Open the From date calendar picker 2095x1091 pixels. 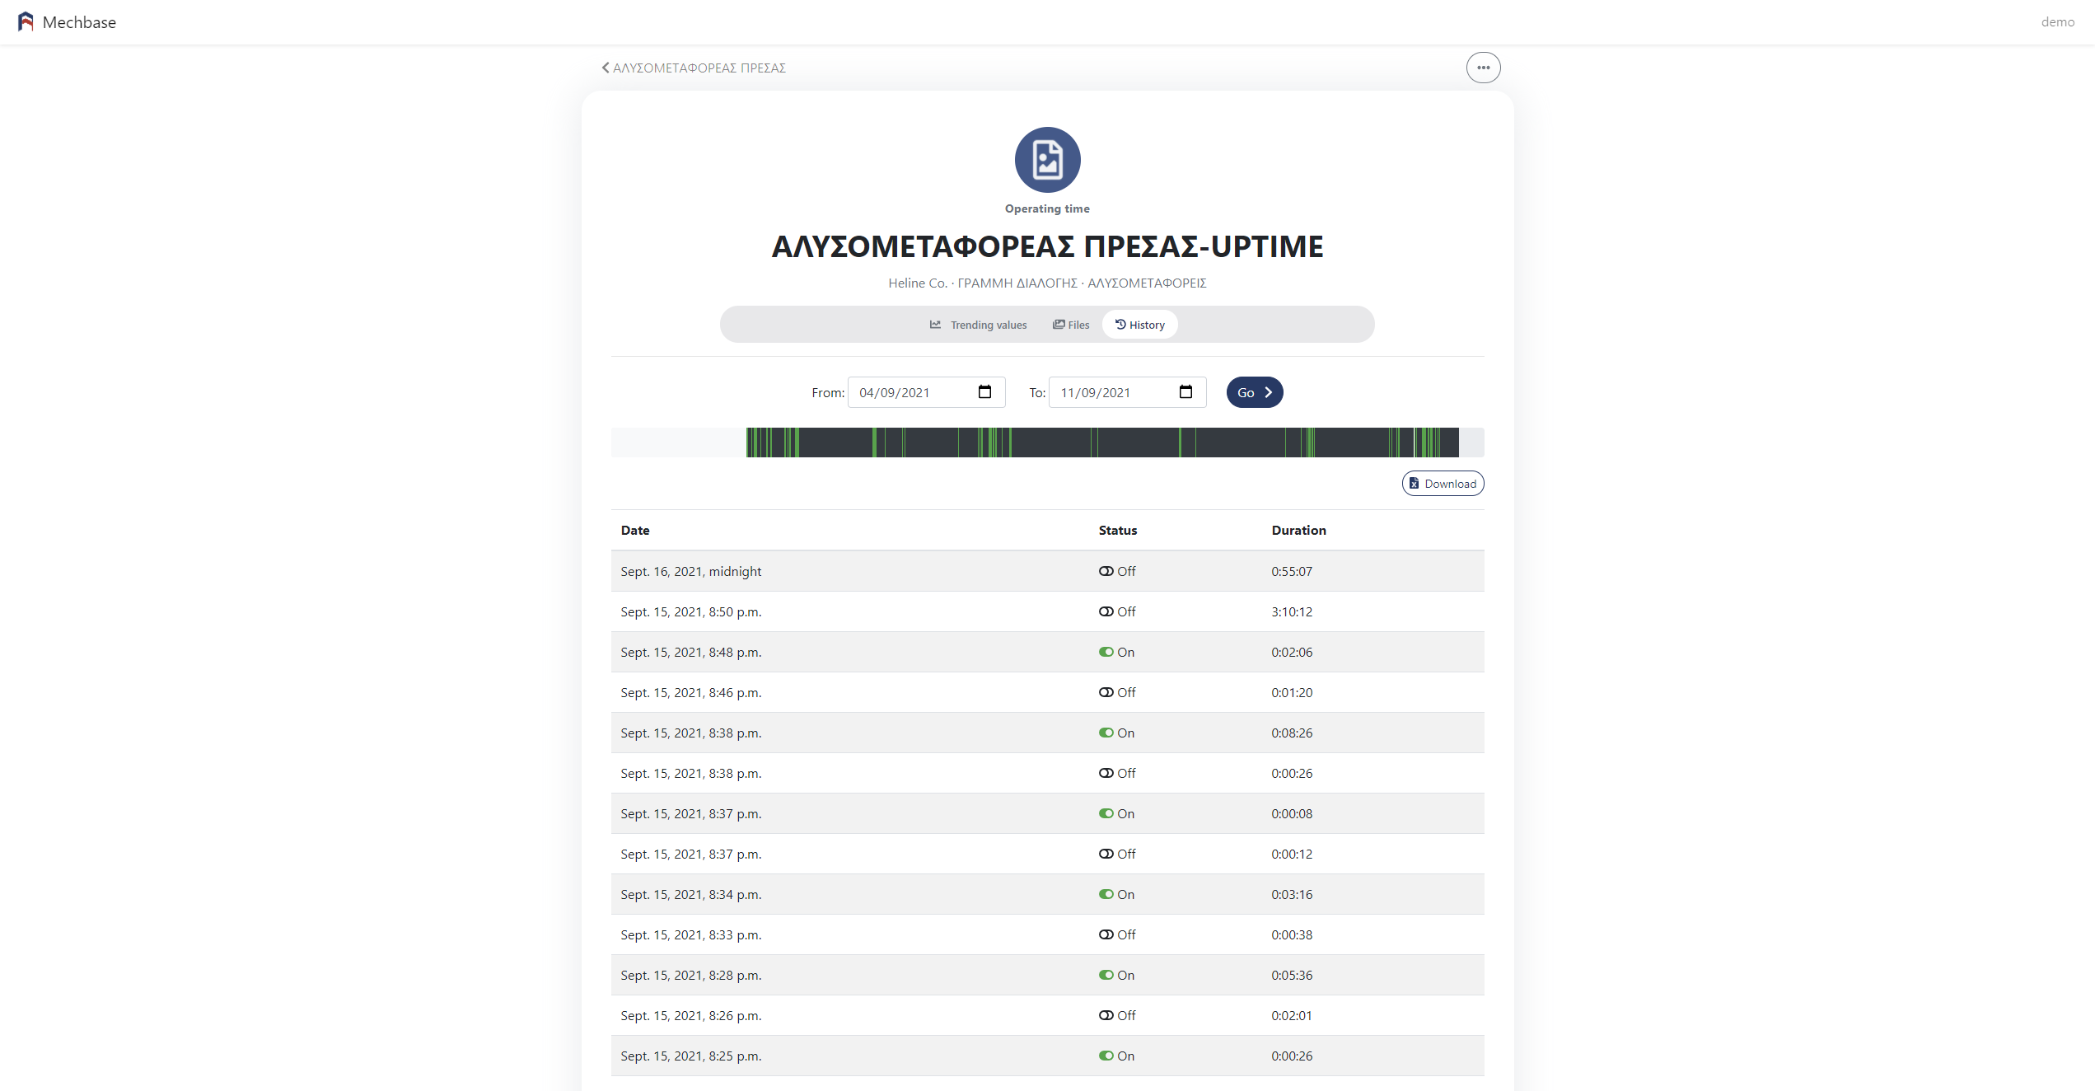click(x=984, y=392)
